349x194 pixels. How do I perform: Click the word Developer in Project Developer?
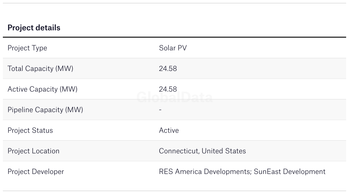coord(48,172)
